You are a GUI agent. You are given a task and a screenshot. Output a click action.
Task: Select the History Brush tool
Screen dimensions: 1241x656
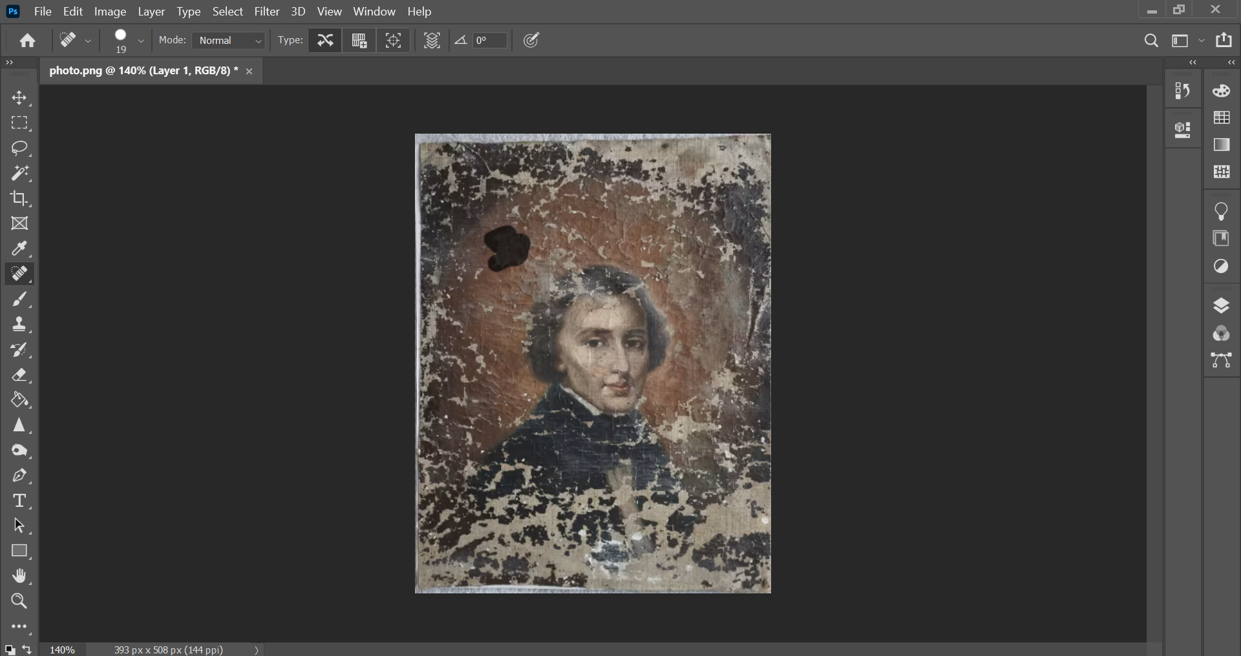click(x=19, y=350)
